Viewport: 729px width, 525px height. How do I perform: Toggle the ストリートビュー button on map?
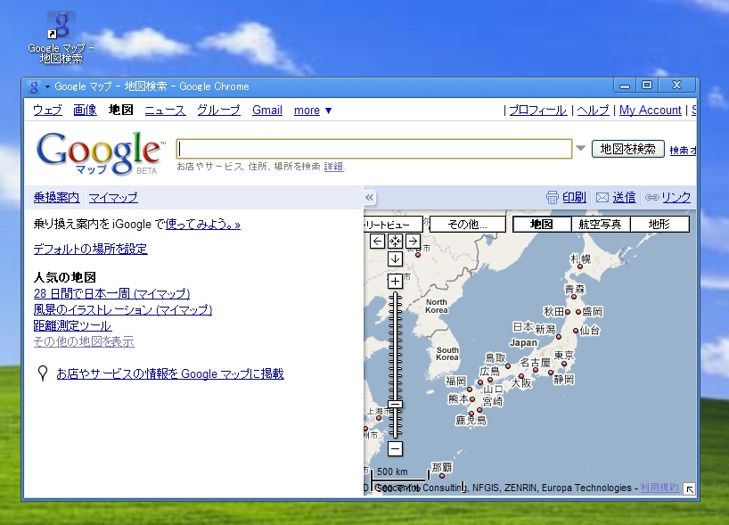(x=393, y=224)
